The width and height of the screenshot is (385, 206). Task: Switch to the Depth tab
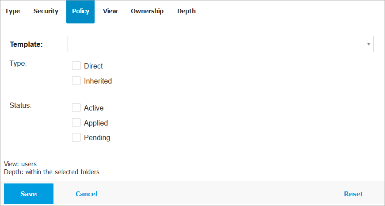coord(187,11)
